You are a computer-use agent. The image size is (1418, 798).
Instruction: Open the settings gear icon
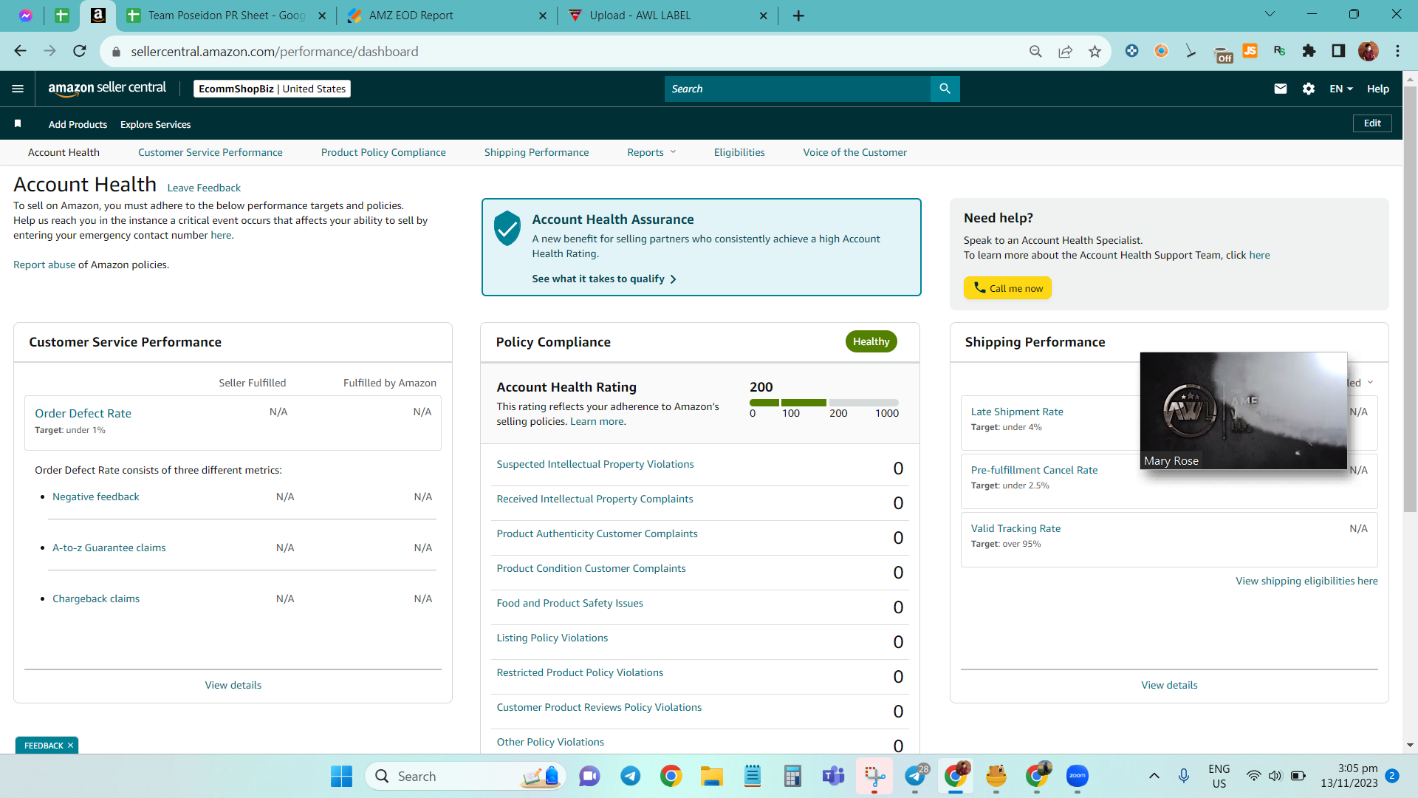point(1309,89)
